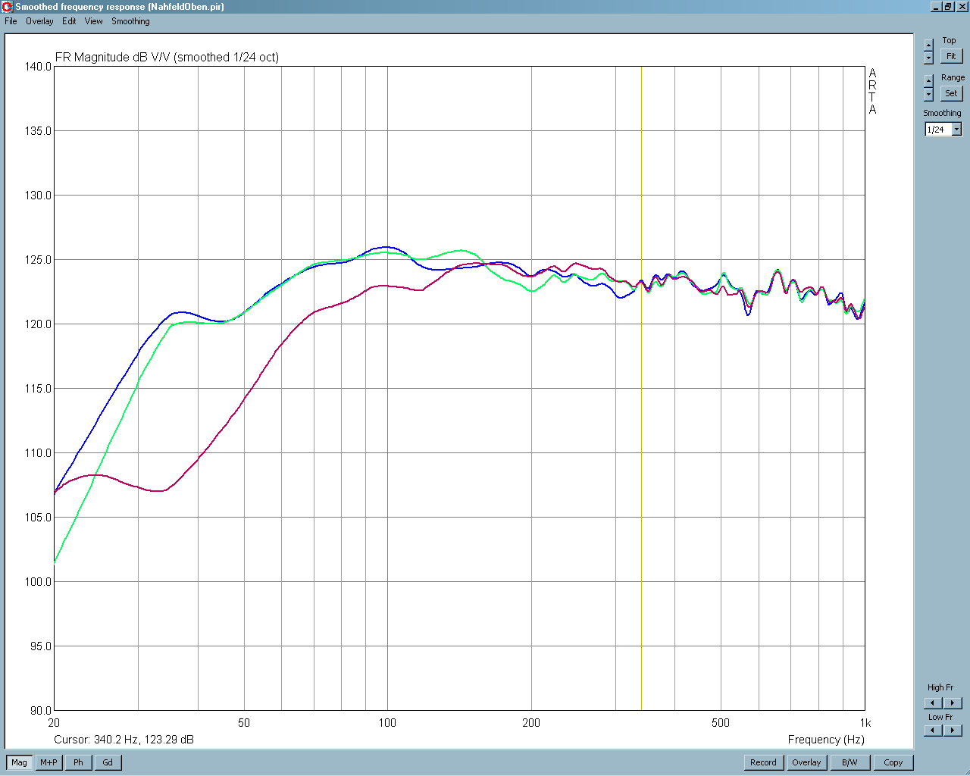This screenshot has width=970, height=776.
Task: Click the 'FR Magnitude dB V/V' graph title
Action: [113, 58]
